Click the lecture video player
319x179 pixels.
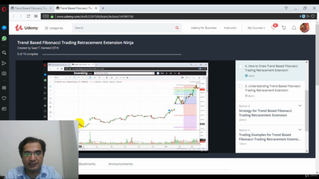click(x=125, y=106)
